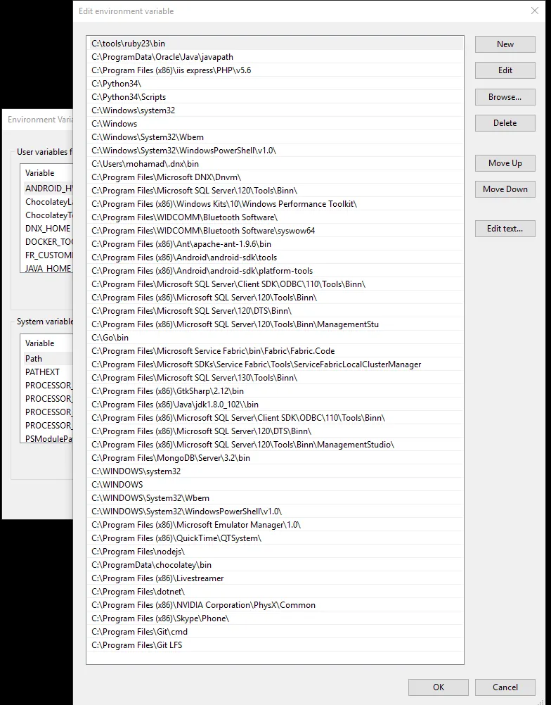Close the Edit environment variable dialog
Viewport: 551px width, 705px height.
[x=534, y=11]
